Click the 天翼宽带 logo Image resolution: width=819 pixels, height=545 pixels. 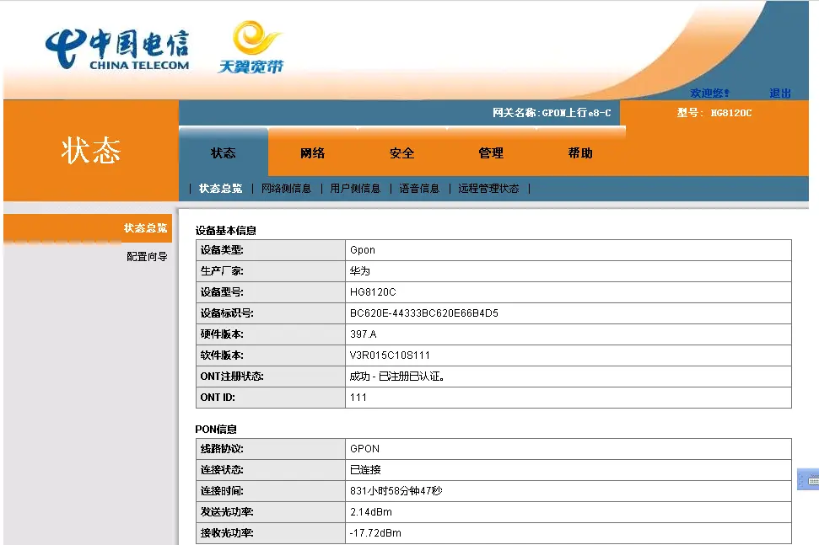(251, 47)
